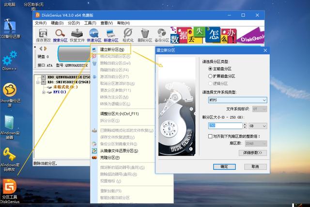
Task: Open the 帮助(H) menu
Action: click(x=124, y=23)
